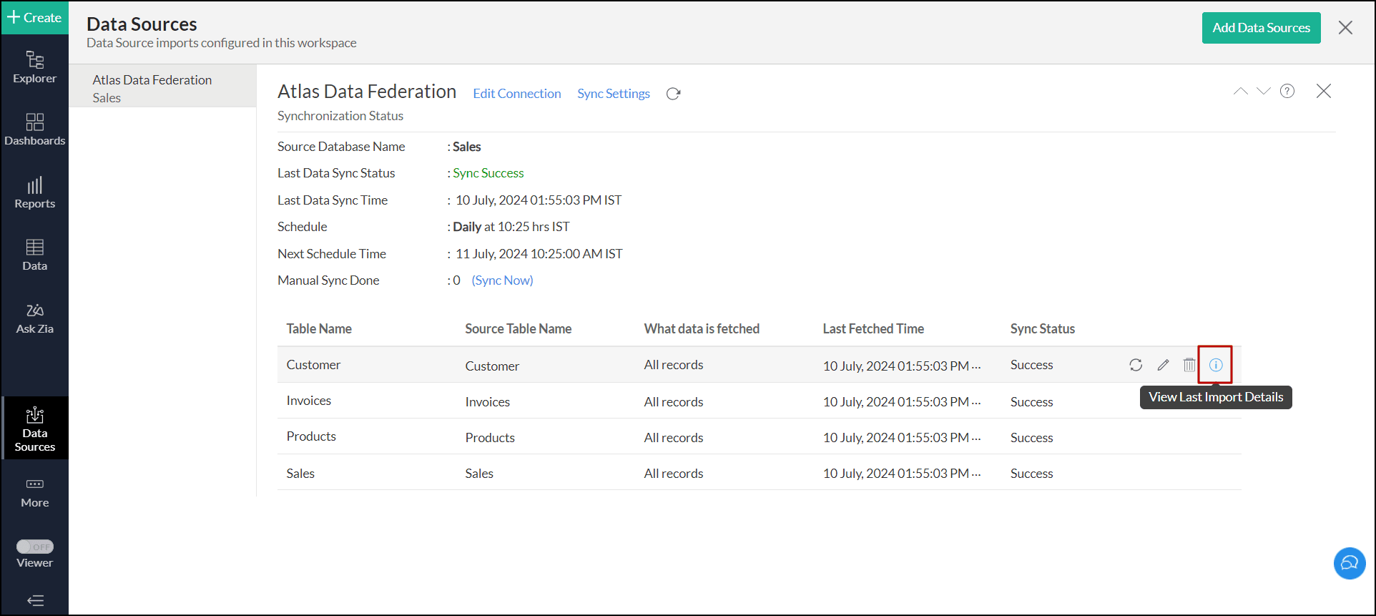Edit the Customer table with pencil icon
The width and height of the screenshot is (1376, 616).
[x=1163, y=365]
